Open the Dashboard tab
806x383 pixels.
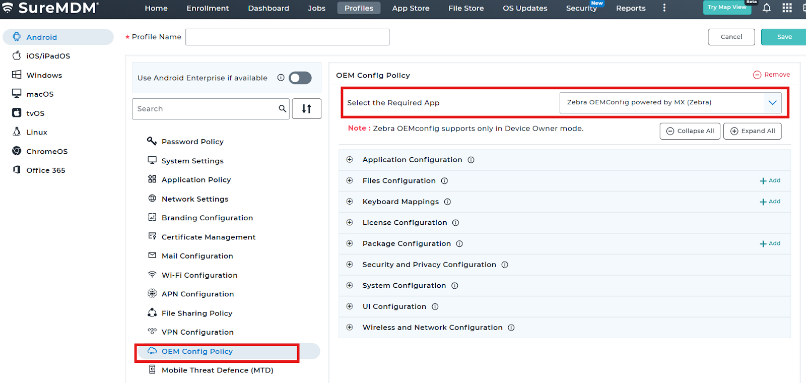click(x=268, y=9)
